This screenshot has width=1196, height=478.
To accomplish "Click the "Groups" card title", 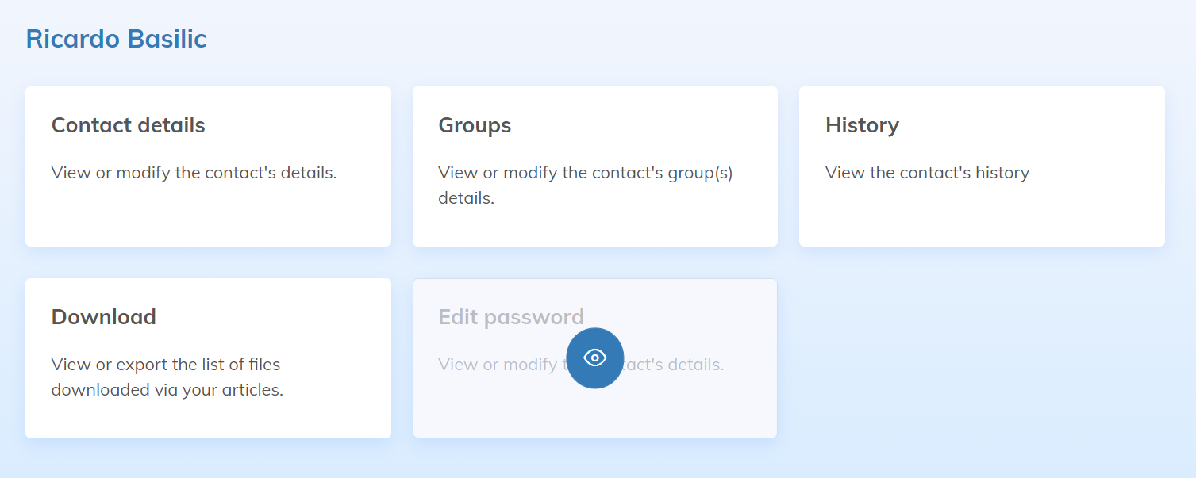I will tap(475, 125).
